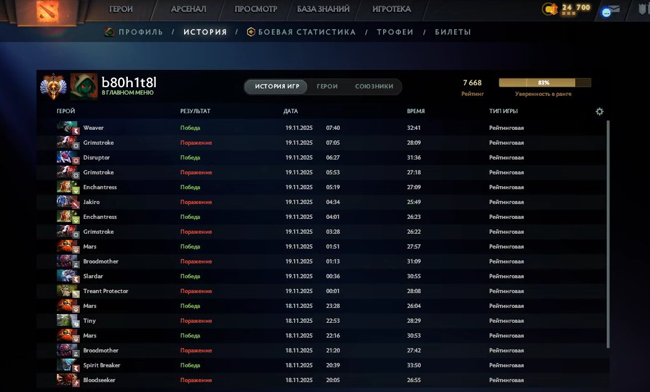The width and height of the screenshot is (650, 392).
Task: Switch to the СОЮЗНИКИ tab
Action: [x=374, y=87]
